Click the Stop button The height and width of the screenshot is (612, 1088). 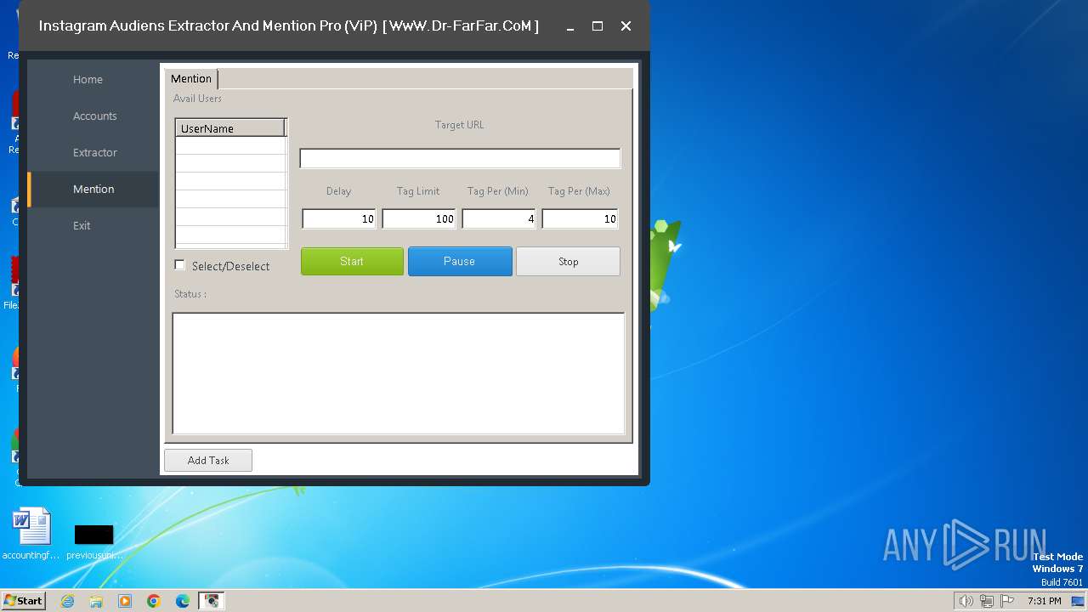point(568,261)
